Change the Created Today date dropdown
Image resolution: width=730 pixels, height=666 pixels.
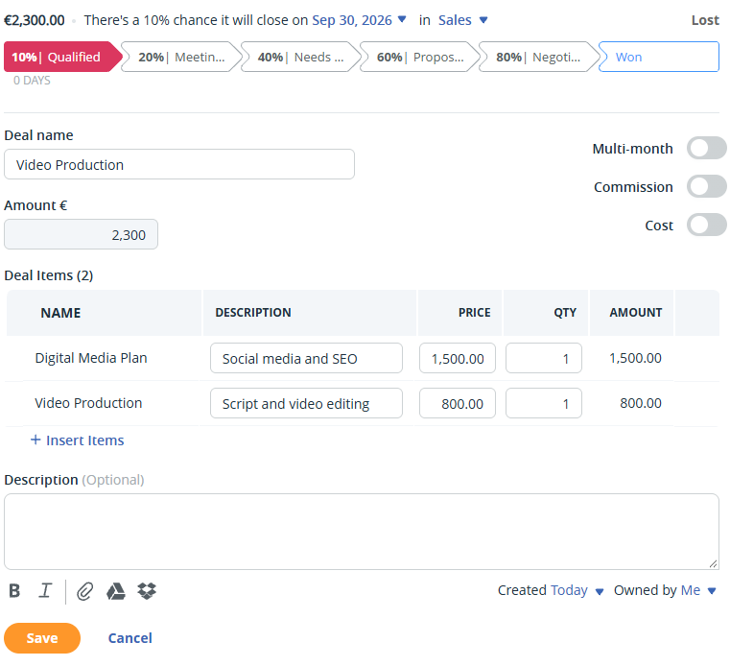click(x=577, y=590)
